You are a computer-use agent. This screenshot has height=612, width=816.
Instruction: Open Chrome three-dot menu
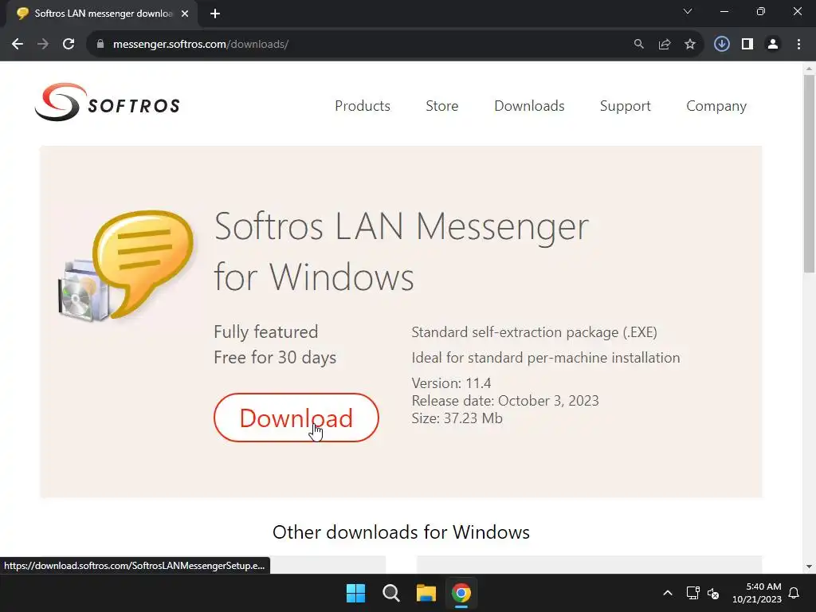pyautogui.click(x=798, y=45)
